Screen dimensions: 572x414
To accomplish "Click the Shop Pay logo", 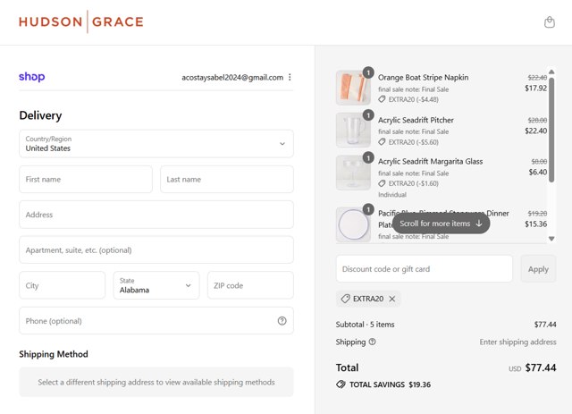I will (x=32, y=77).
